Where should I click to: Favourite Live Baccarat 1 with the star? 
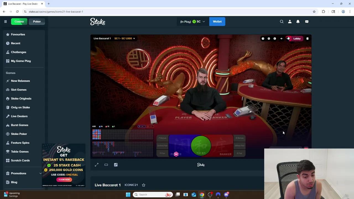click(144, 185)
